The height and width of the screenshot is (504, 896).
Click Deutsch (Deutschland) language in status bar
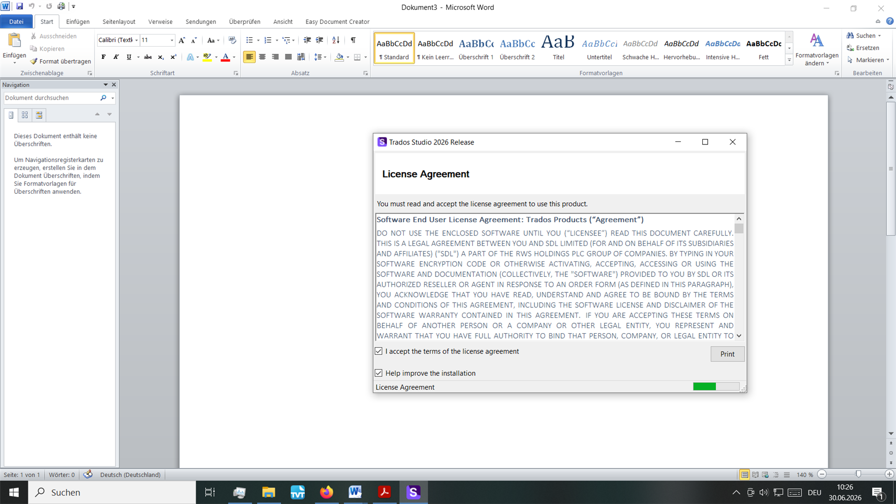tap(130, 475)
